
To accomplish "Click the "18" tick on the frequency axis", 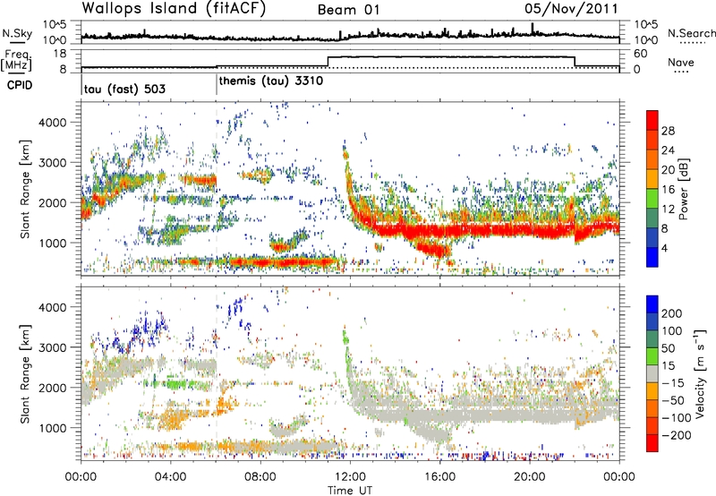I will [60, 54].
